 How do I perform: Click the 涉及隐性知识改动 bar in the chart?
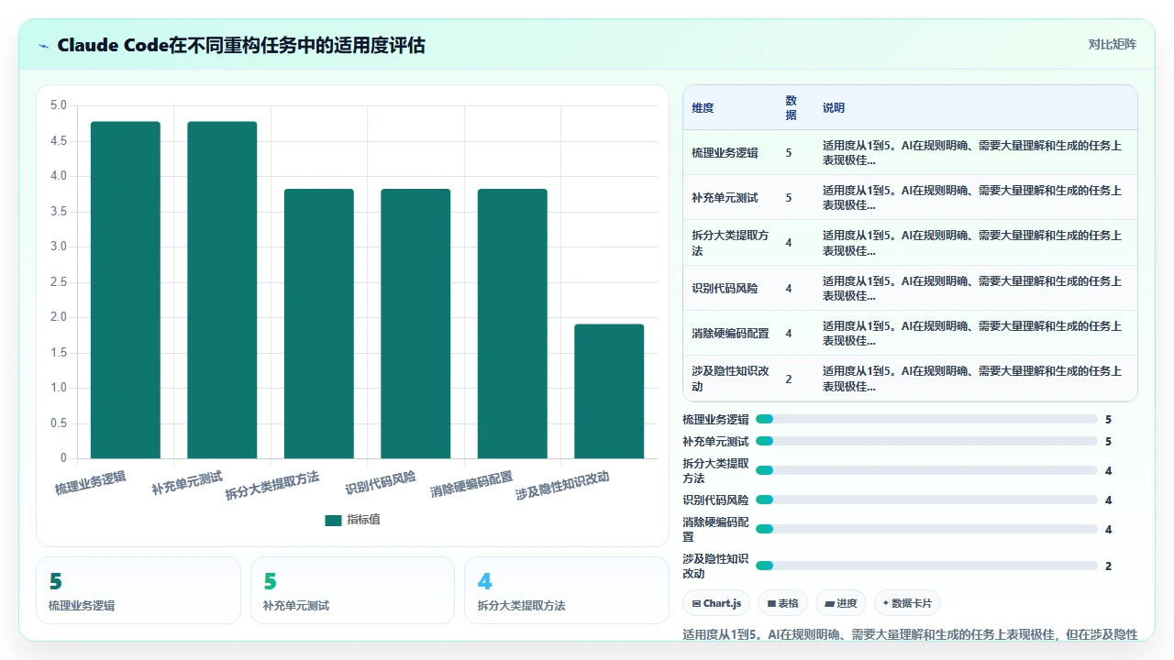tap(609, 391)
